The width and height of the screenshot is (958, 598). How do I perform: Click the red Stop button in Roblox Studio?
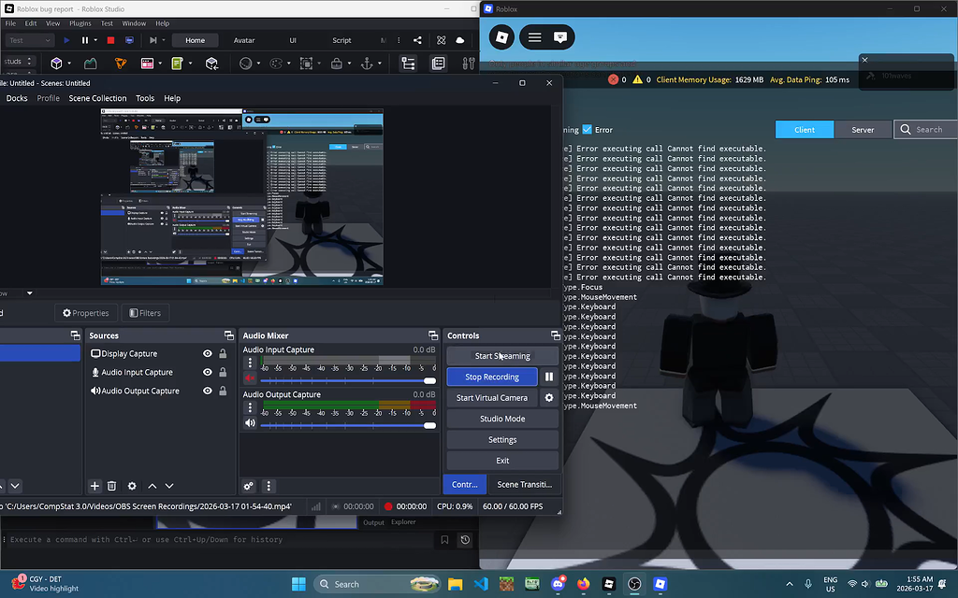pyautogui.click(x=110, y=40)
